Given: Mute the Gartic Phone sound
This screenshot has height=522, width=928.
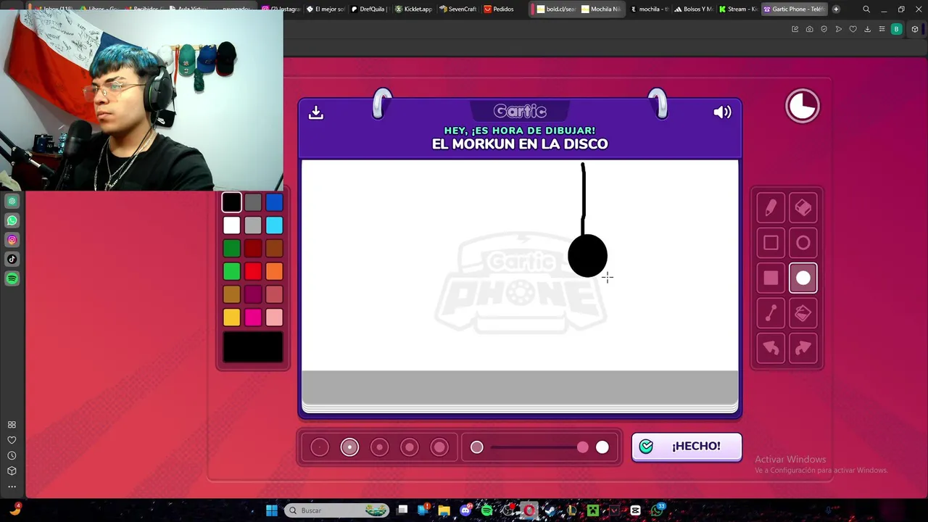Looking at the screenshot, I should (x=722, y=112).
